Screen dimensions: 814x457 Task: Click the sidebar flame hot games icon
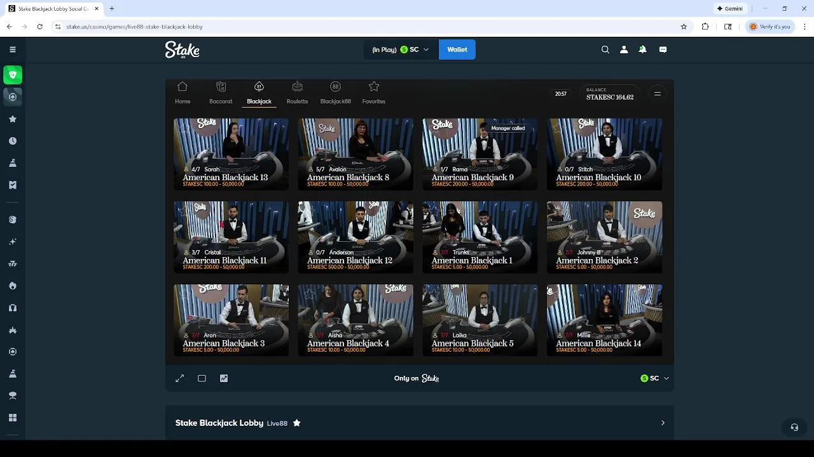click(x=13, y=286)
